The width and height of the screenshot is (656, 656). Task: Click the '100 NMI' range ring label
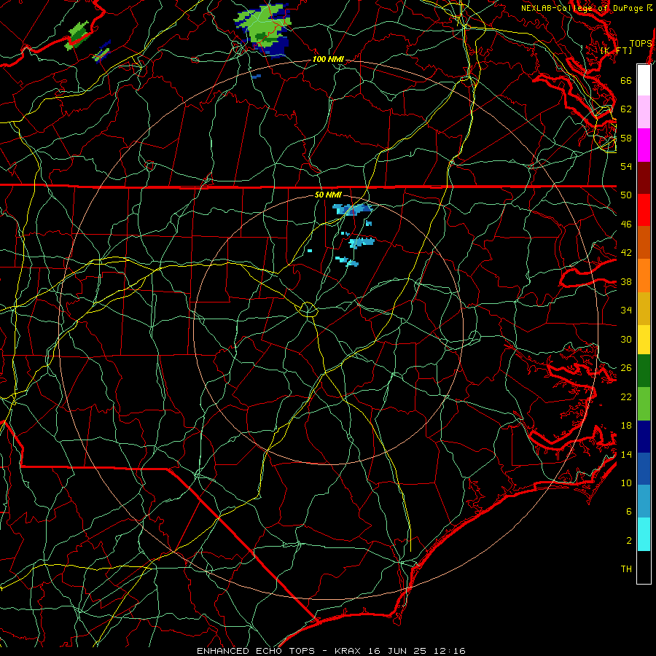328,60
